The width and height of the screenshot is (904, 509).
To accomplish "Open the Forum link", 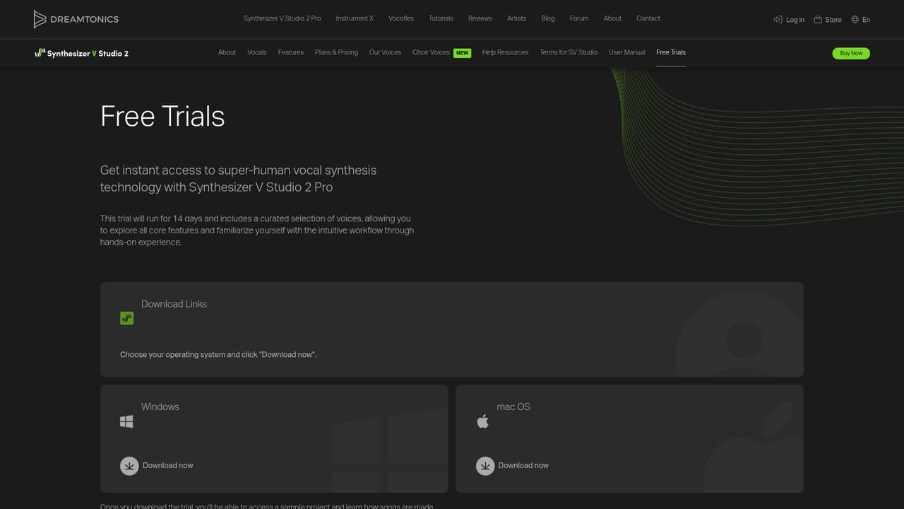I will pyautogui.click(x=579, y=18).
